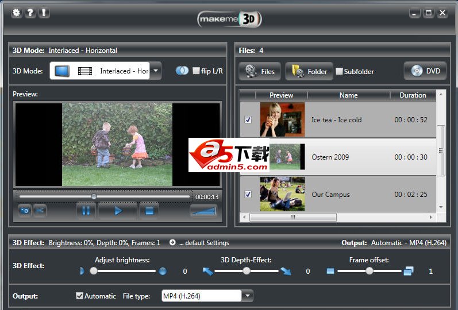Adjust the volume wedge control
Image resolution: width=458 pixels, height=310 pixels.
click(203, 211)
